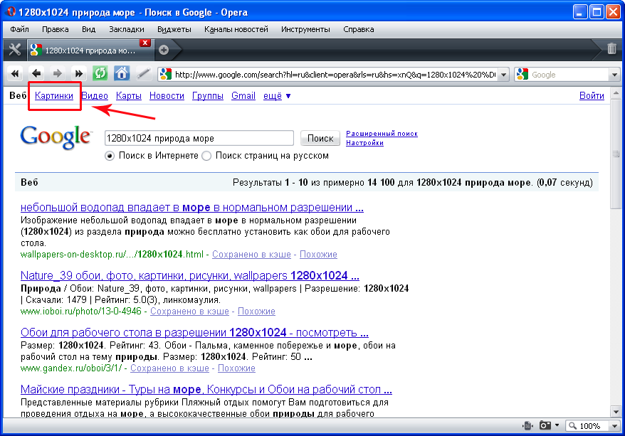
Task: Open result 'Nature_39 обои, фото, картинки'
Action: tap(190, 275)
